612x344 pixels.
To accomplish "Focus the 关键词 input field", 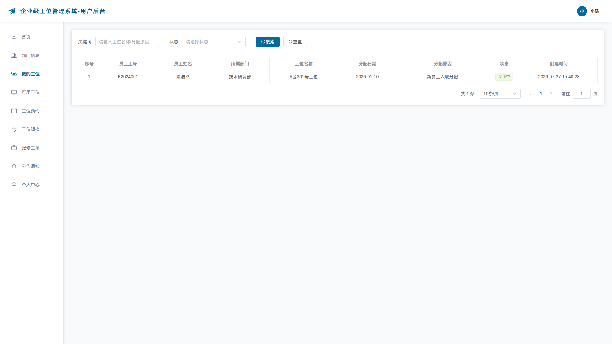I will 127,42.
